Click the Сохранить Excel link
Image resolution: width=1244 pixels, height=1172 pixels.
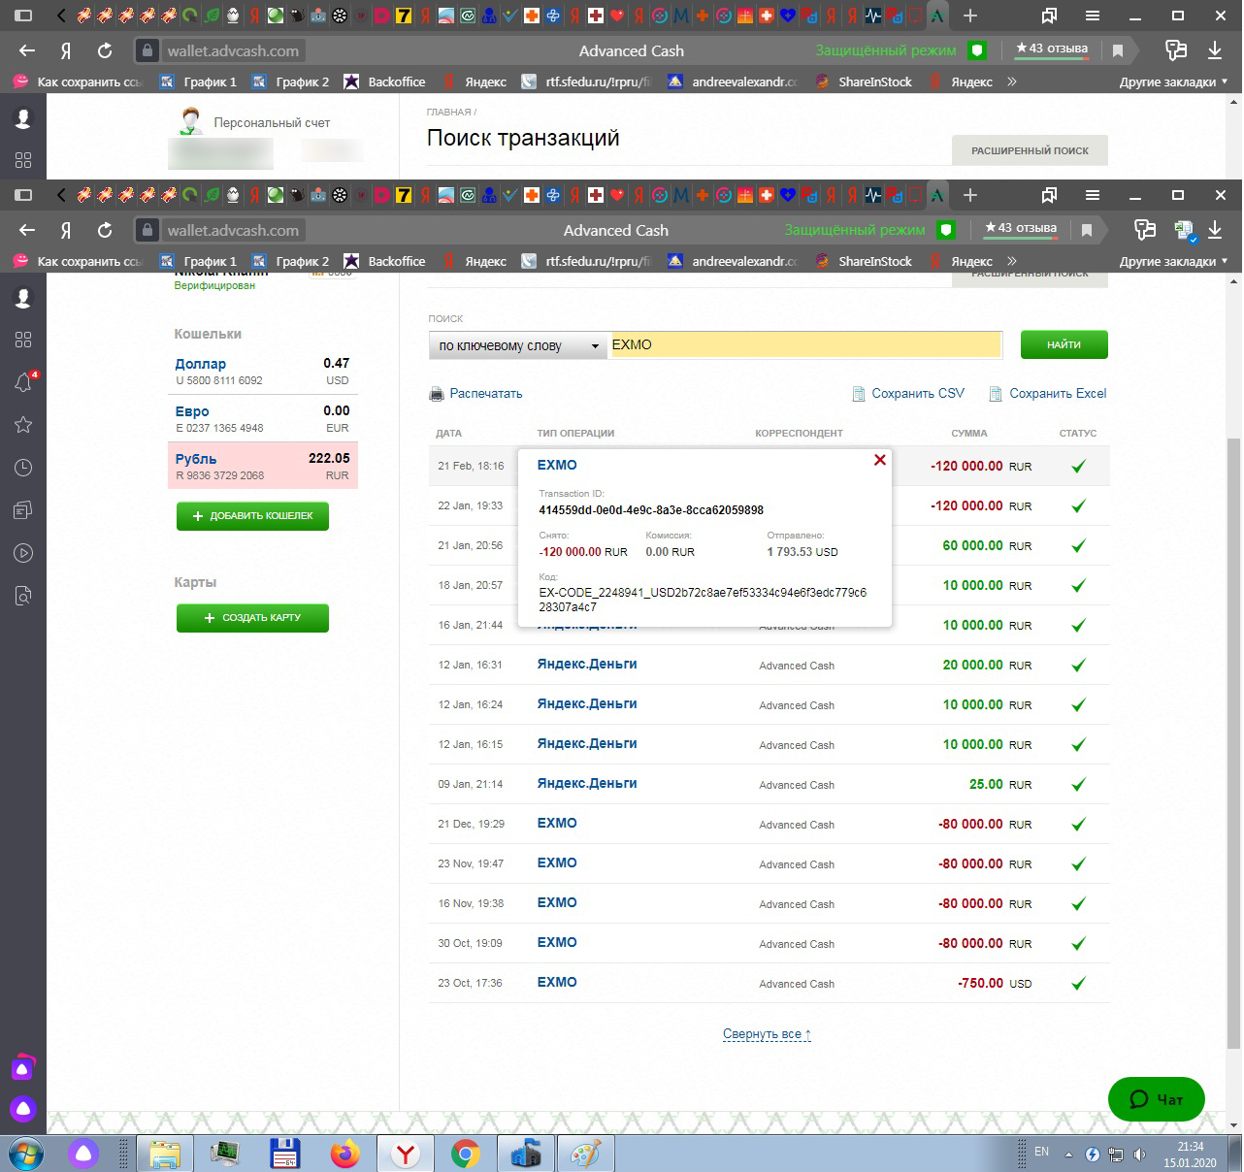1047,394
